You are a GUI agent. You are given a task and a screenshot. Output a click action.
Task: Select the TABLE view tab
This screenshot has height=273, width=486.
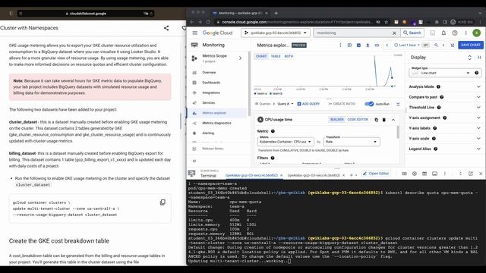point(276,56)
